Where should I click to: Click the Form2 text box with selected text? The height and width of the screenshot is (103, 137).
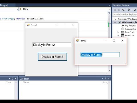[100, 55]
